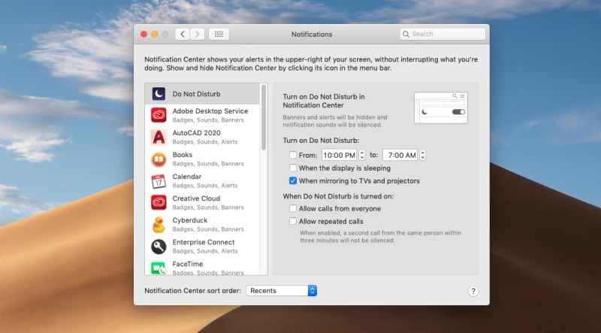Select the Cyberduck row
Image resolution: width=601 pixels, height=333 pixels.
202,225
